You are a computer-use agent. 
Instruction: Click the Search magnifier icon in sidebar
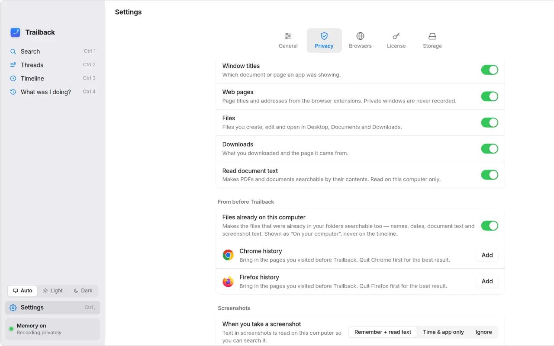point(13,51)
